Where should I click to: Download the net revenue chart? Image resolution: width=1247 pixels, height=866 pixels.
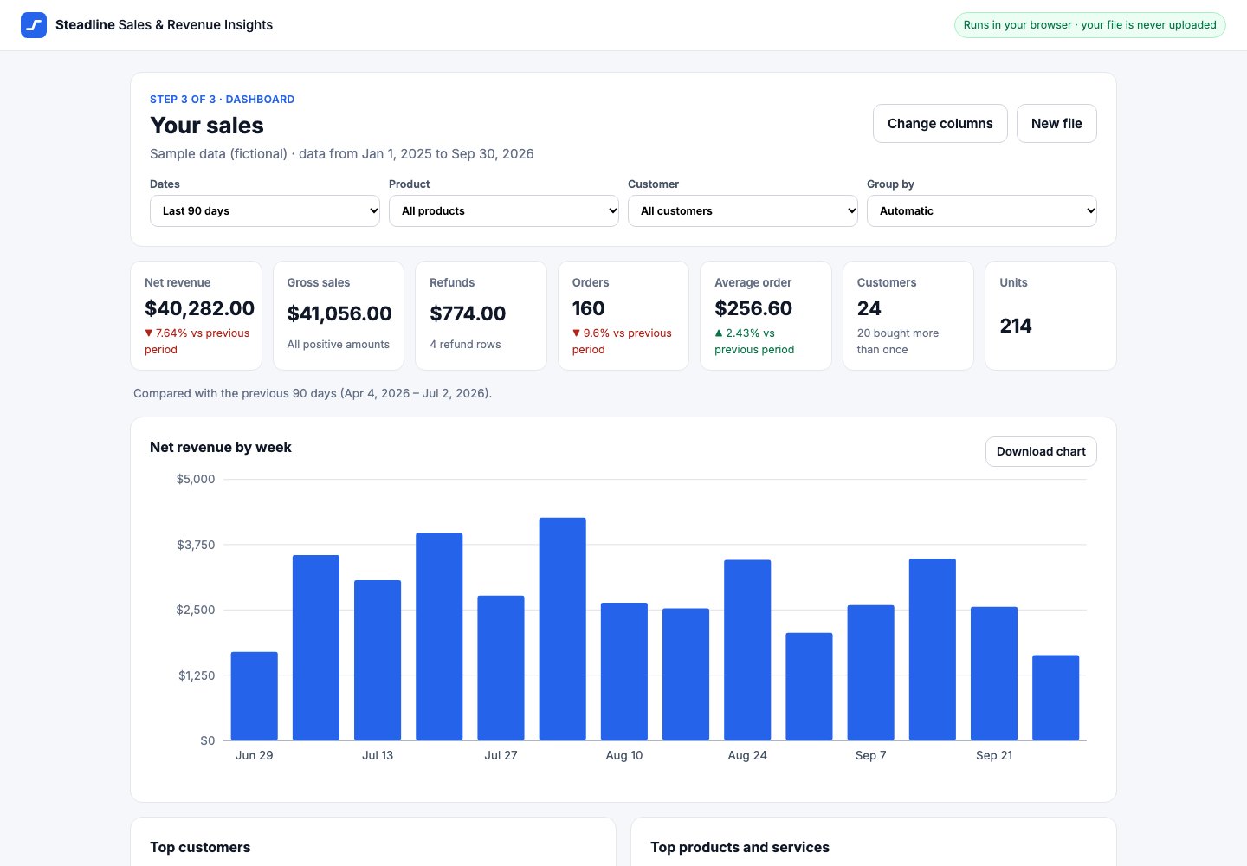(1041, 451)
